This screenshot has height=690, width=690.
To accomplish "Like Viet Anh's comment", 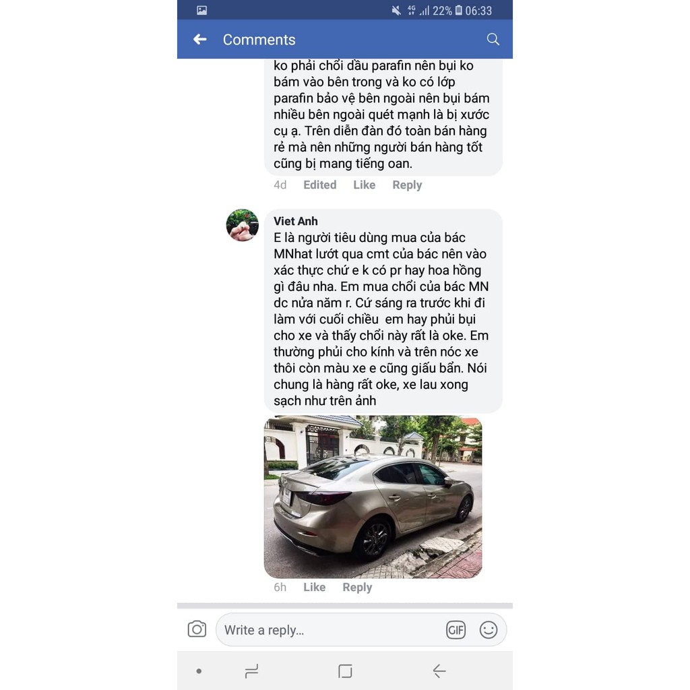I will [314, 587].
